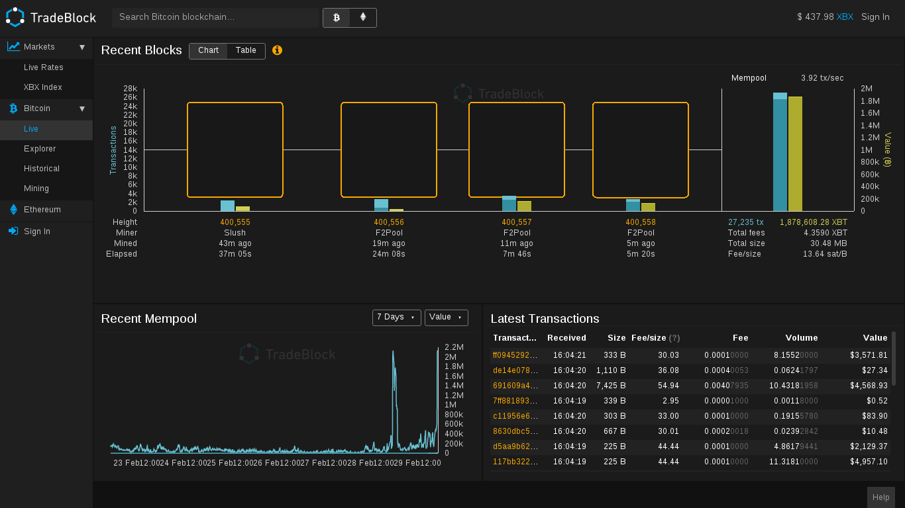Collapse the Bitcoin section arrow
This screenshot has height=508, width=905.
point(82,108)
